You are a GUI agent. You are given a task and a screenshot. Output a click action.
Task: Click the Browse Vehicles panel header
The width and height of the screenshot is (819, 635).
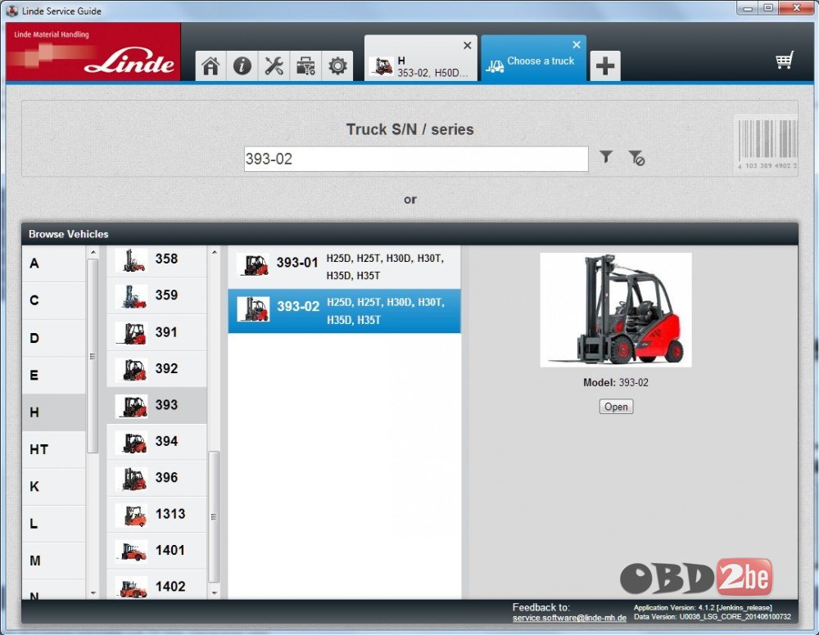pos(410,234)
